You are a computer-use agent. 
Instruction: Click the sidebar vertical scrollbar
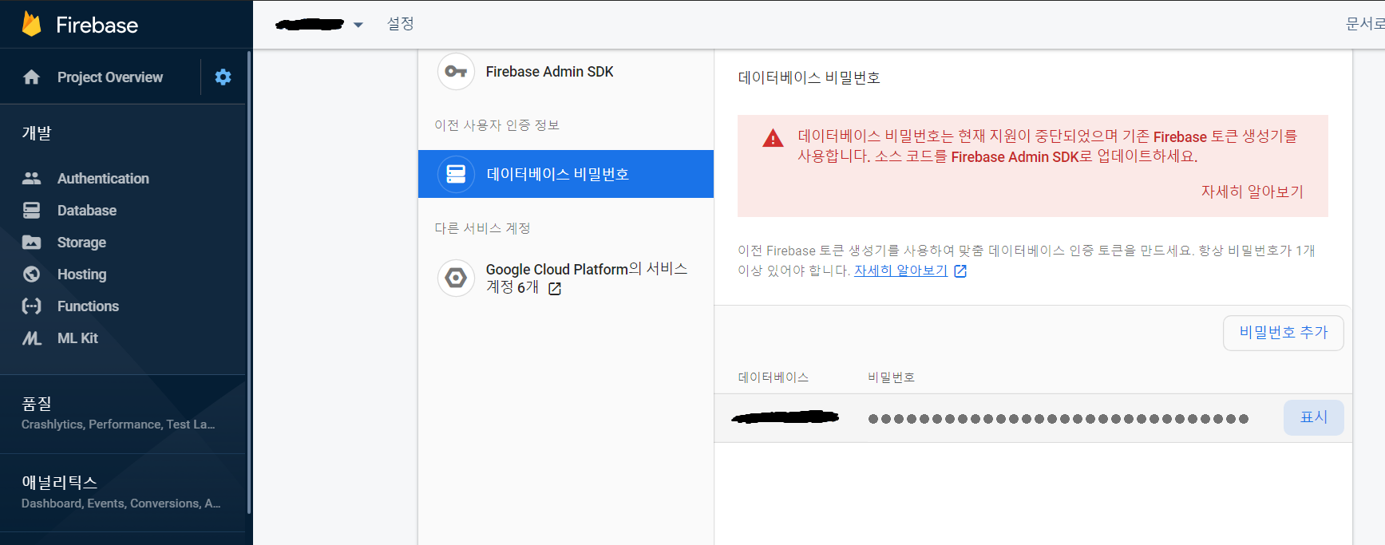249,282
